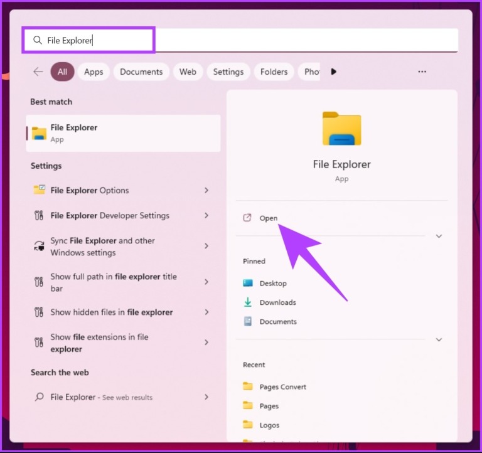Click the Documents pinned icon

[x=248, y=321]
